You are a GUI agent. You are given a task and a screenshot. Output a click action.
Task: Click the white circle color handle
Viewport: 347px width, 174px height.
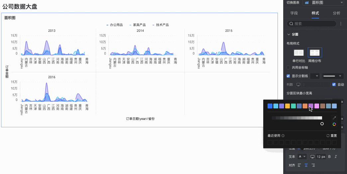tap(322, 124)
